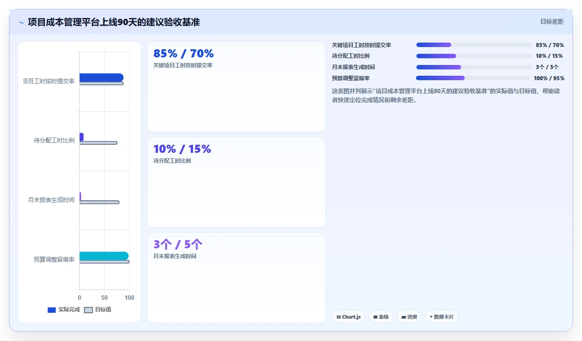Click the grey target bar for 待分配工时比例
This screenshot has width=582, height=341.
(98, 143)
